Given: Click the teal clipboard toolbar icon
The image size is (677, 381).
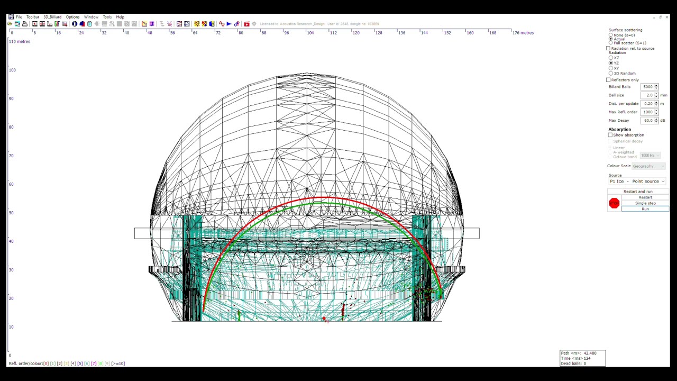Looking at the screenshot, I should click(89, 24).
